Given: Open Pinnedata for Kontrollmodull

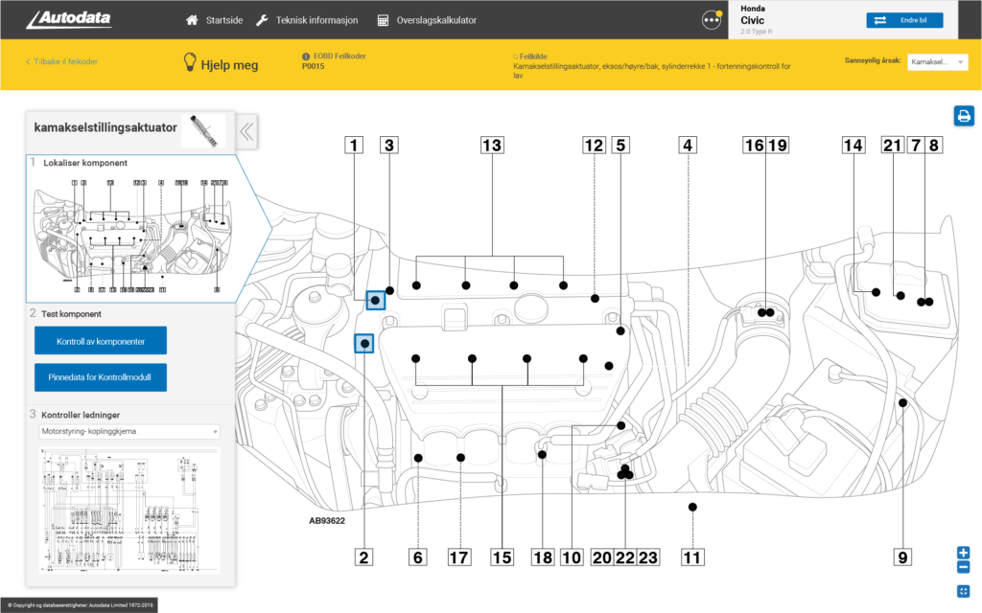Looking at the screenshot, I should (101, 376).
